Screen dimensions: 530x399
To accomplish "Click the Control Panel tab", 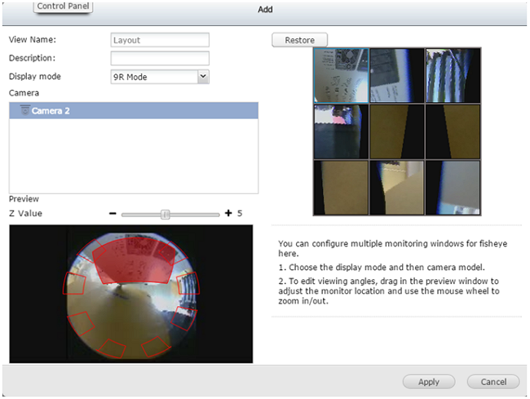I will pyautogui.click(x=63, y=7).
